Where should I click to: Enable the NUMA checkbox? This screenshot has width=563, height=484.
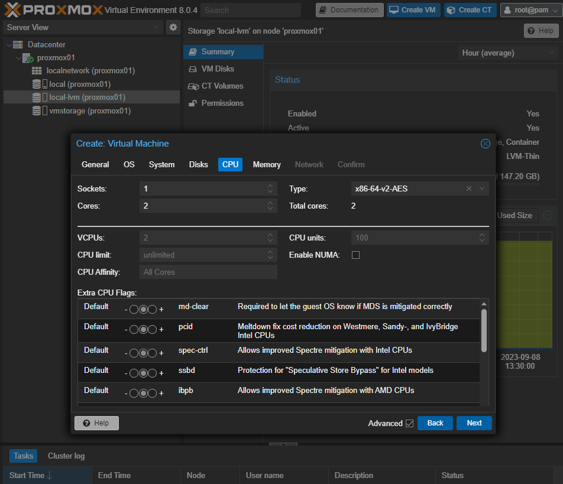[355, 255]
